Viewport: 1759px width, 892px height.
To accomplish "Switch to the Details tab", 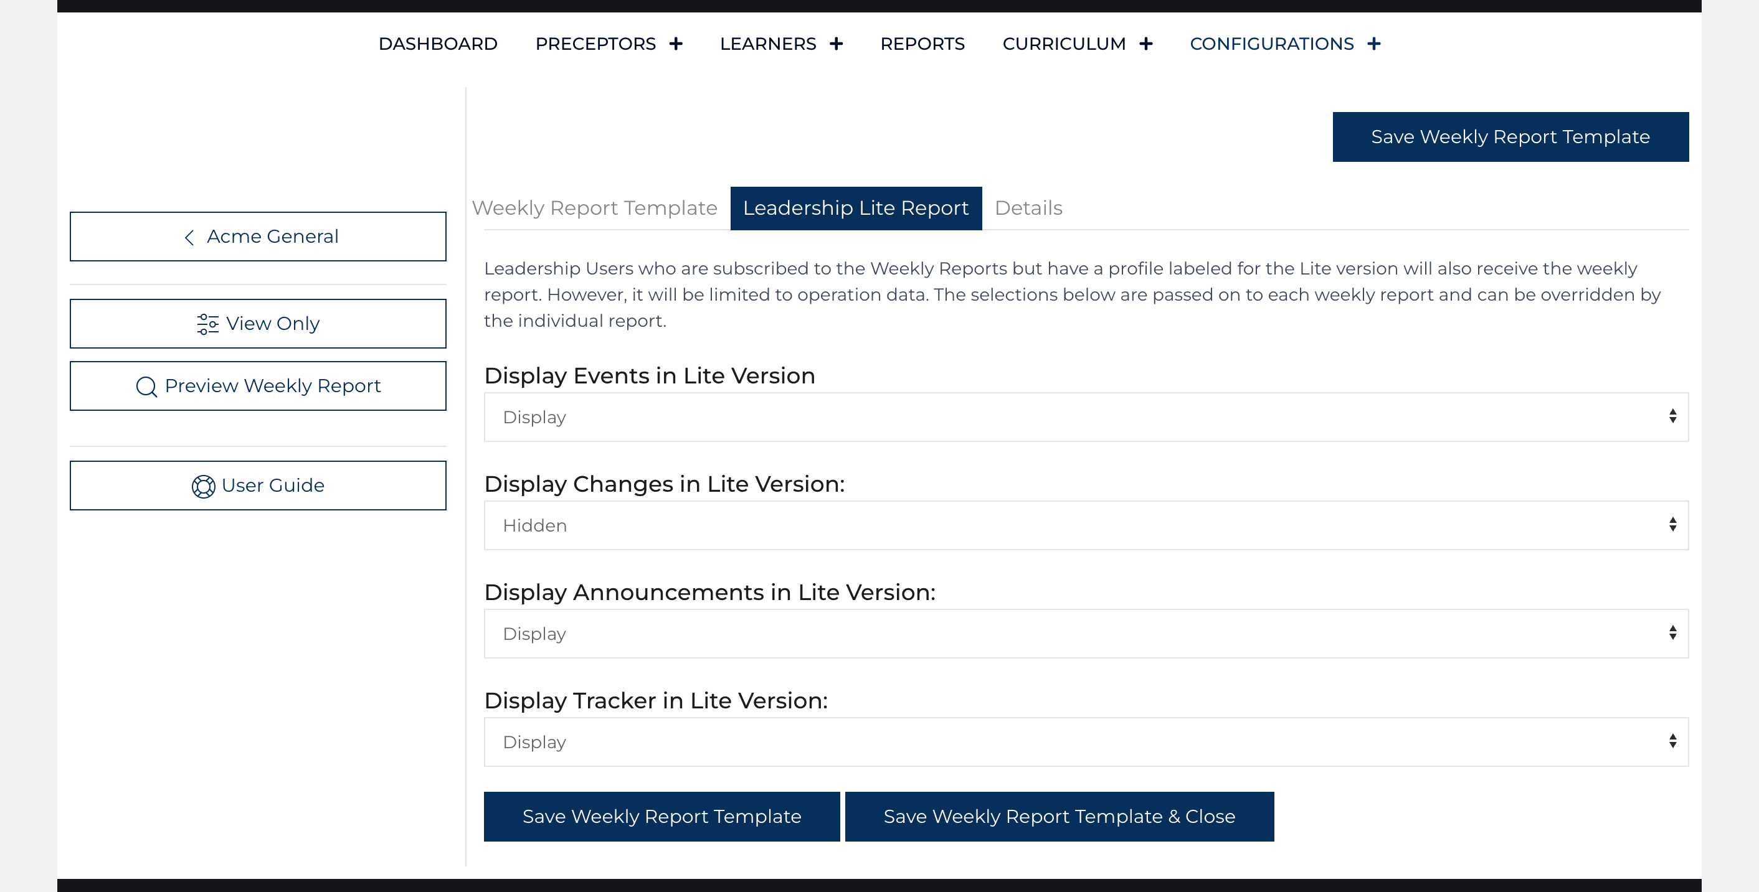I will coord(1028,208).
